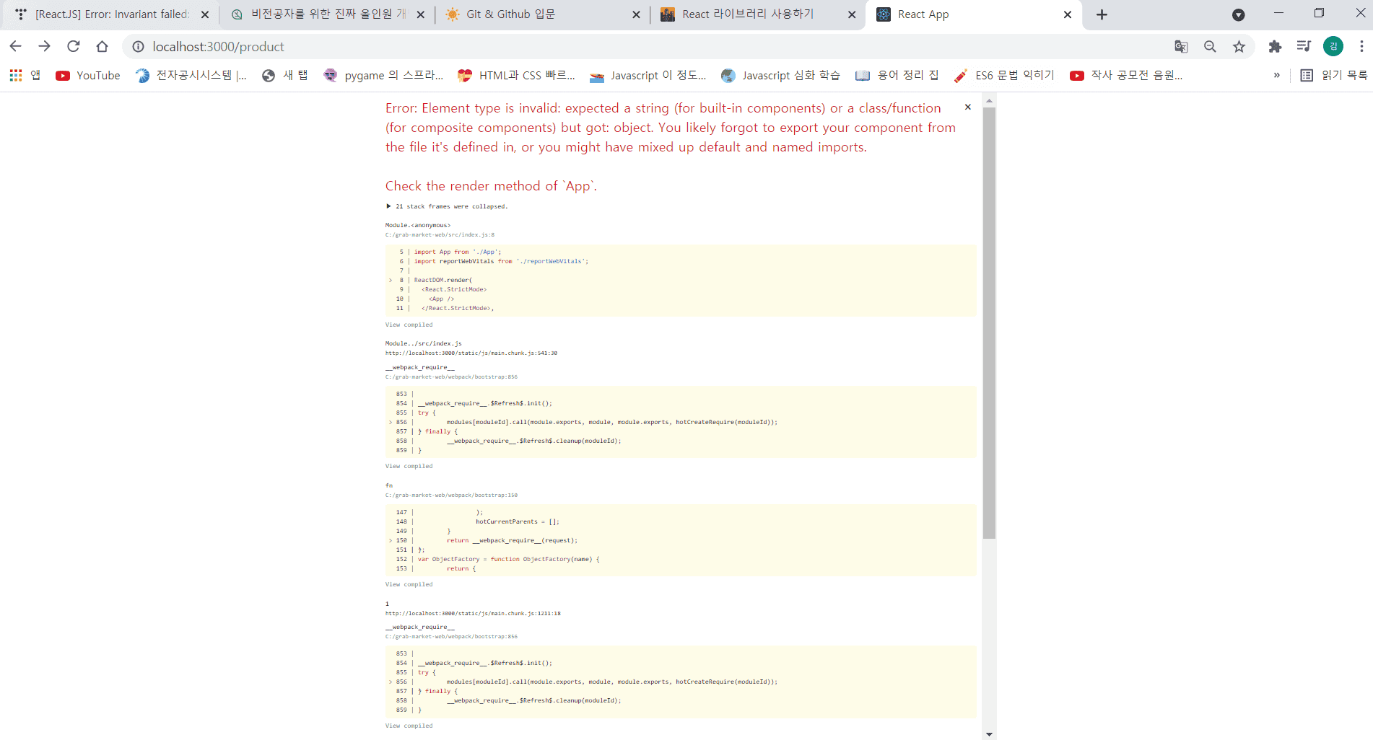
Task: Close the React 라이브러리 사용하기 tab
Action: tap(852, 14)
